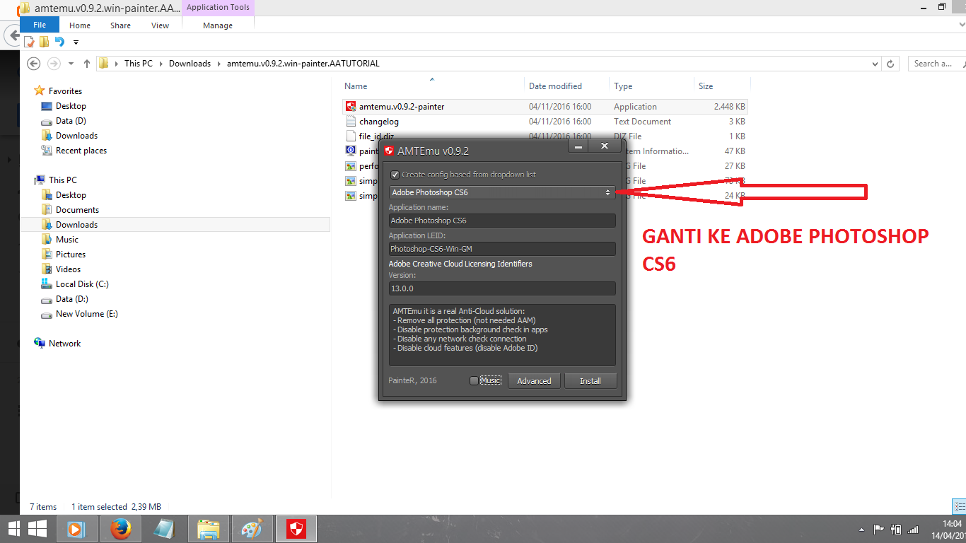Click the Advanced button
The height and width of the screenshot is (543, 966).
pyautogui.click(x=534, y=380)
